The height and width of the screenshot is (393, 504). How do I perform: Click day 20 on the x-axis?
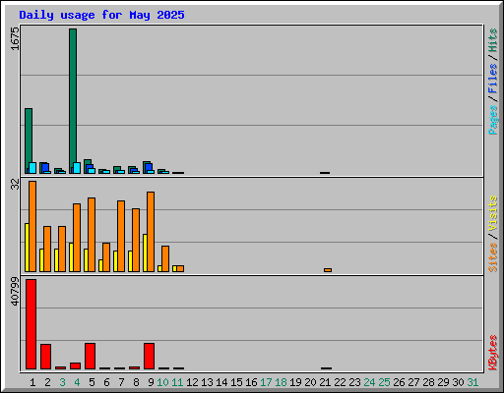click(310, 382)
